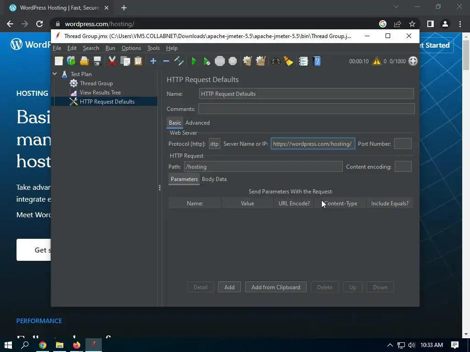
Task: Click the Toggle enable/disable icon
Action: pos(179,61)
